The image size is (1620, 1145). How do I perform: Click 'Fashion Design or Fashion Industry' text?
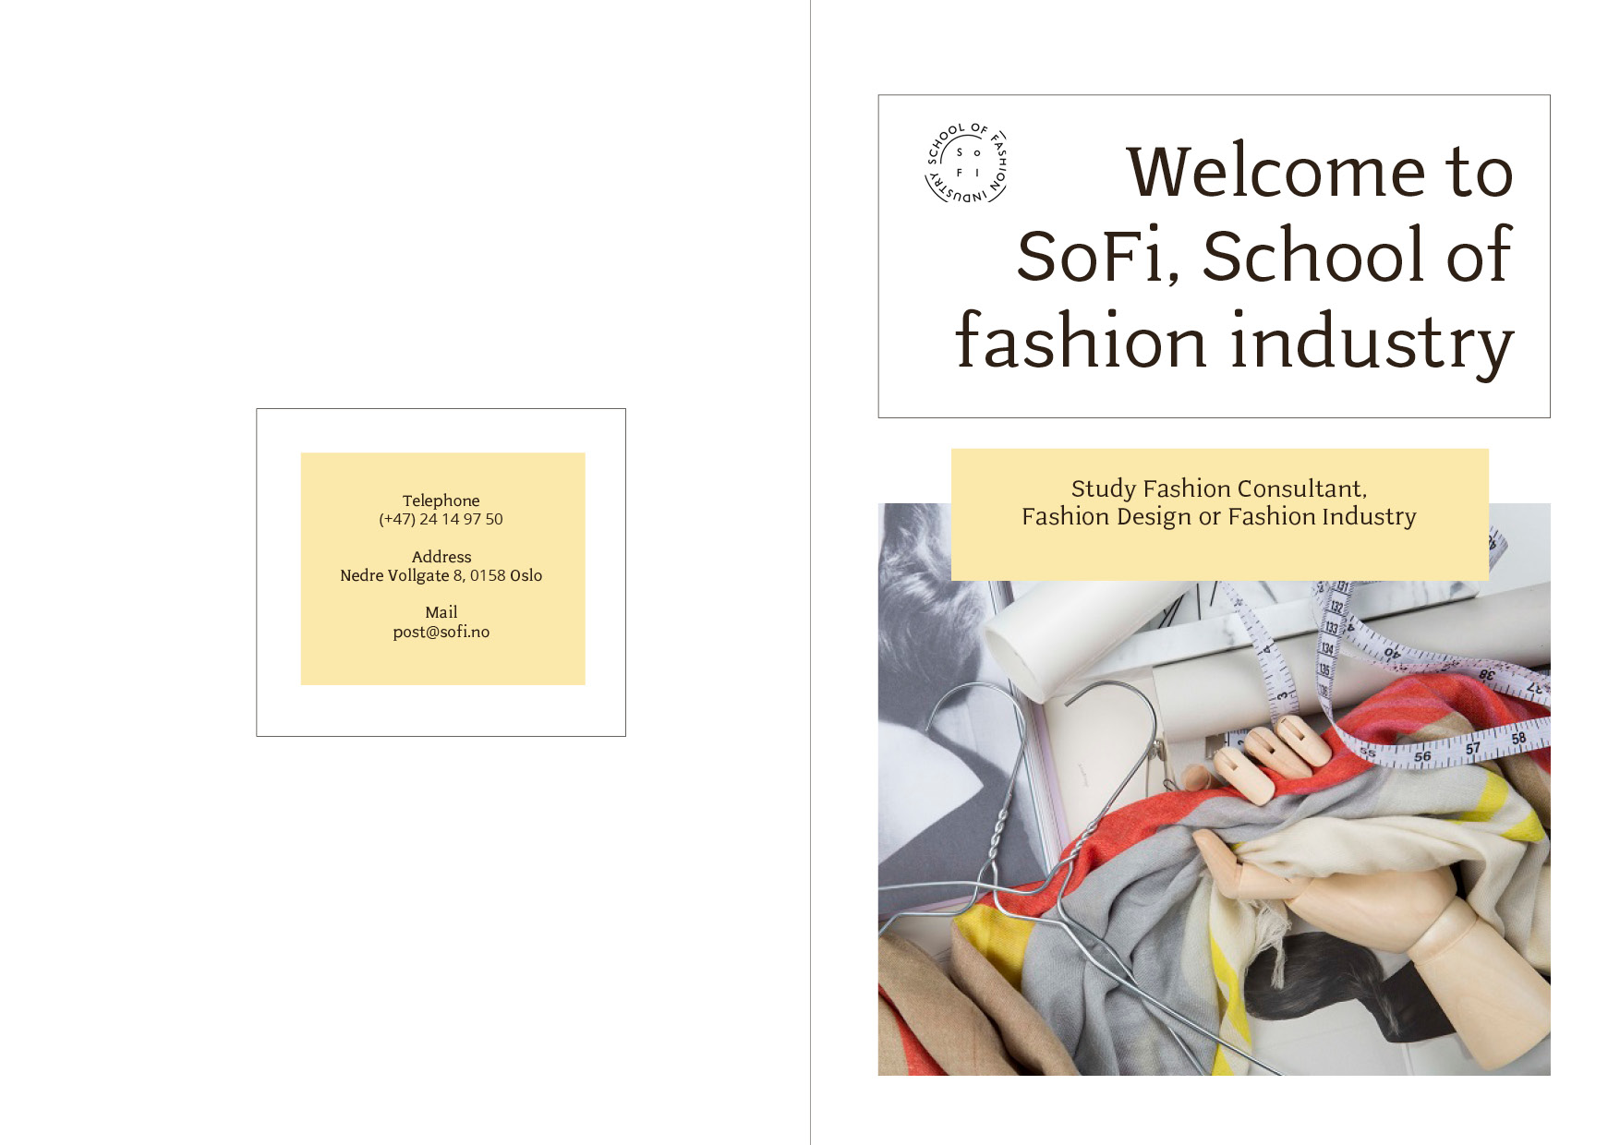click(1219, 516)
